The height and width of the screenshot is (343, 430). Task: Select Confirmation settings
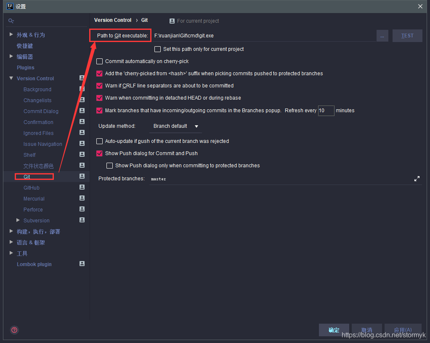tap(38, 122)
